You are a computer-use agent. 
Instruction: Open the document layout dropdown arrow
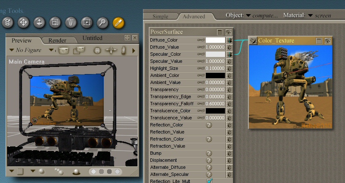coord(12,171)
